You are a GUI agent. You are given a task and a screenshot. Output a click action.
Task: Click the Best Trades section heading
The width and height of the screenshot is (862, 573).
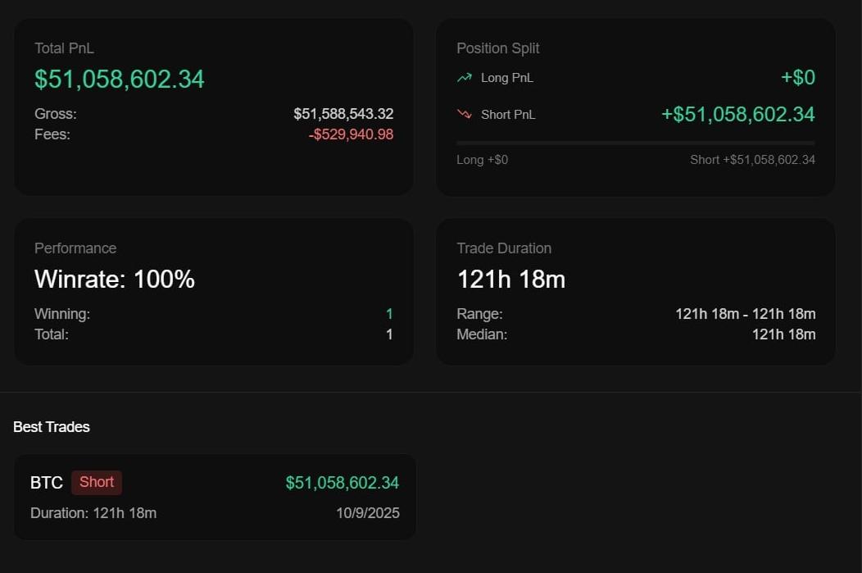[x=52, y=427]
